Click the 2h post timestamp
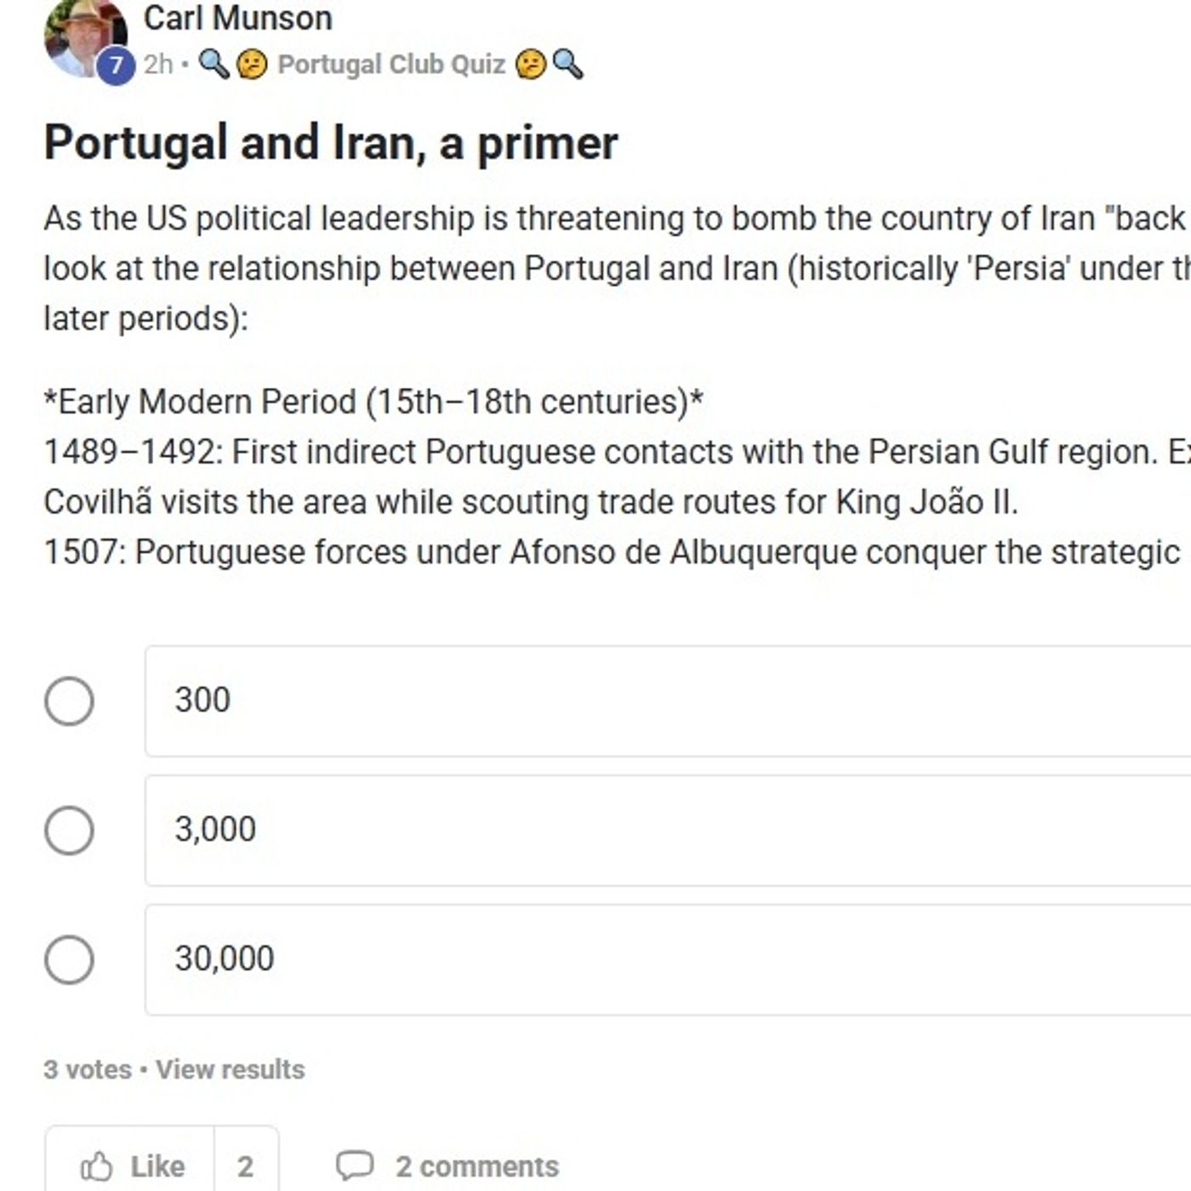1191x1191 pixels. pyautogui.click(x=157, y=64)
